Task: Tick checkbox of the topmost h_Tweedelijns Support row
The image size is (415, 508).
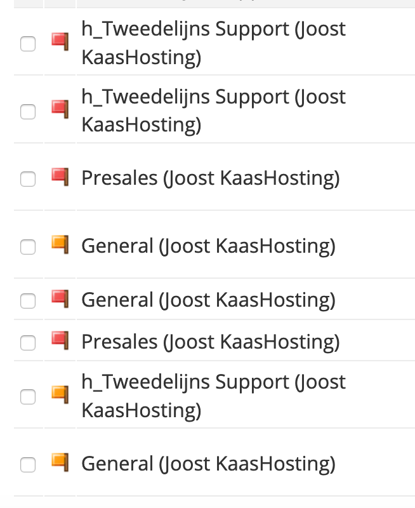Action: [x=28, y=44]
